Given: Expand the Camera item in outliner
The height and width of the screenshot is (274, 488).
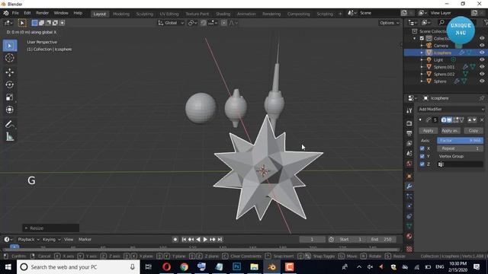Looking at the screenshot, I should (x=422, y=46).
